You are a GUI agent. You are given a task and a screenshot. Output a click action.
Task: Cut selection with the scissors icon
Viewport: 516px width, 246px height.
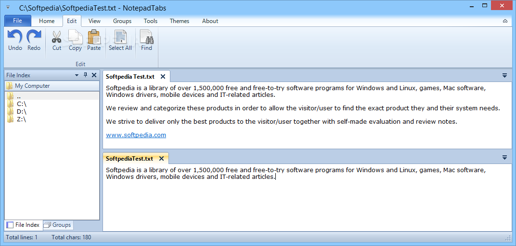click(x=57, y=37)
